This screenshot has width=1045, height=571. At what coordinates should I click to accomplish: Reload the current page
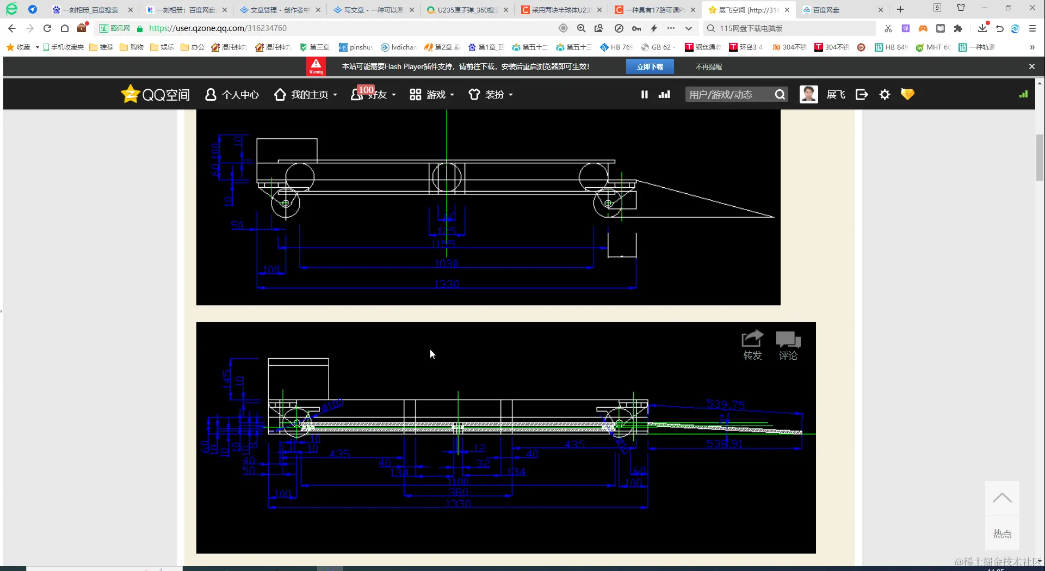tap(47, 28)
